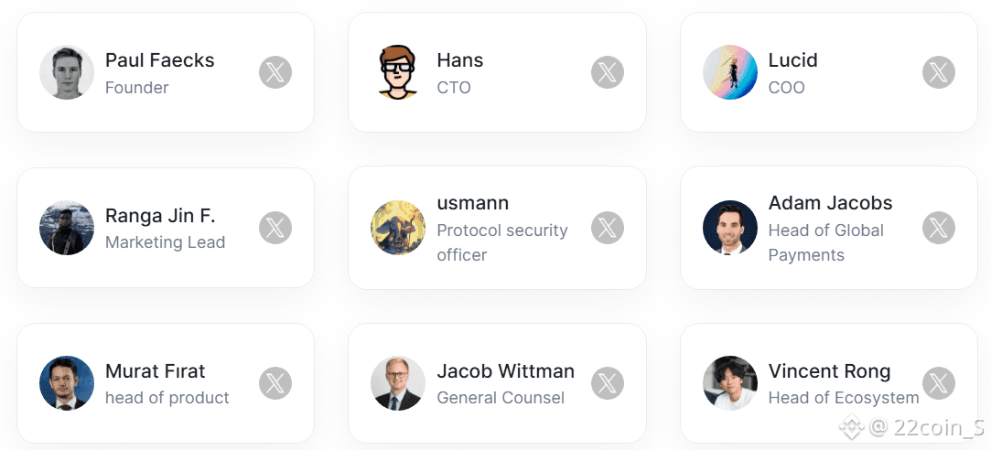This screenshot has width=991, height=450.
Task: Click Paul Faecks' profile photo
Action: coord(67,72)
